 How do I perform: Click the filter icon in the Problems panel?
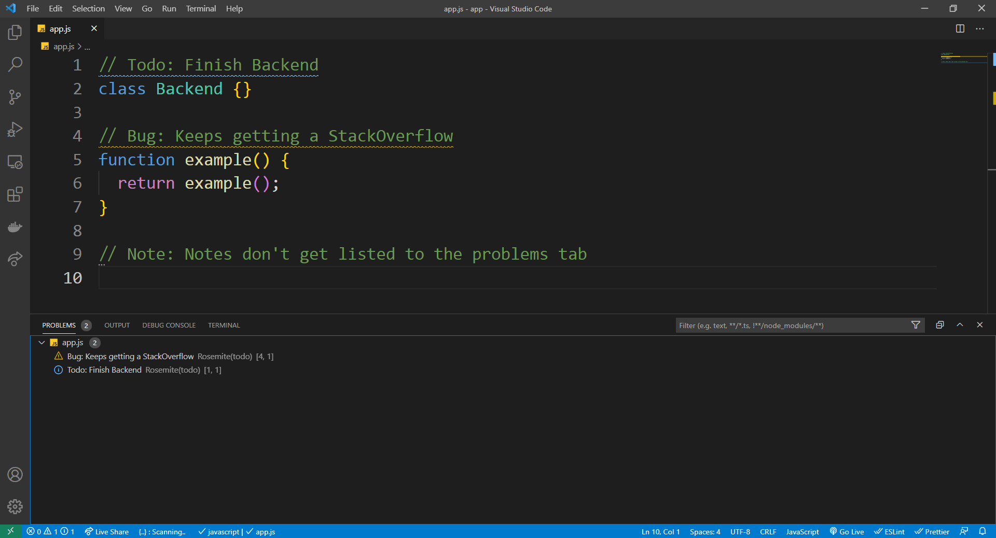pyautogui.click(x=916, y=325)
